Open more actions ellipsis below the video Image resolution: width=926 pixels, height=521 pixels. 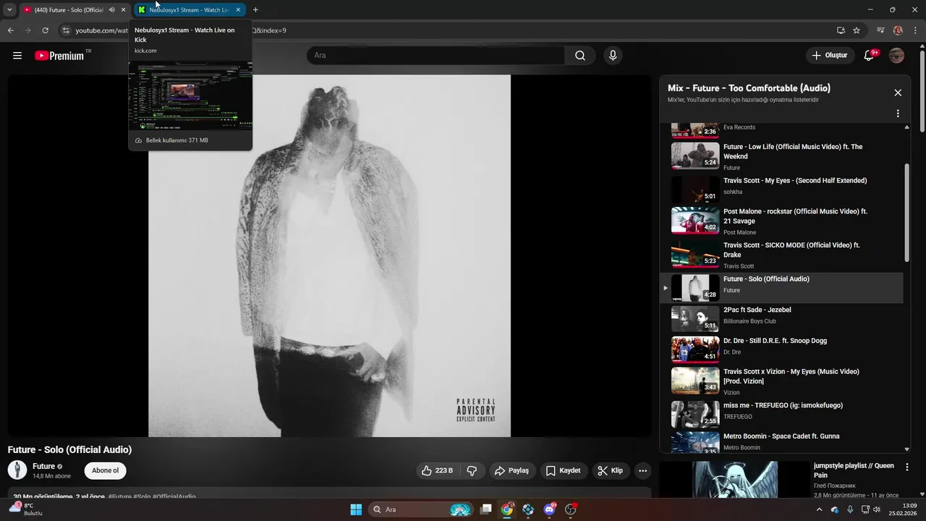(642, 470)
